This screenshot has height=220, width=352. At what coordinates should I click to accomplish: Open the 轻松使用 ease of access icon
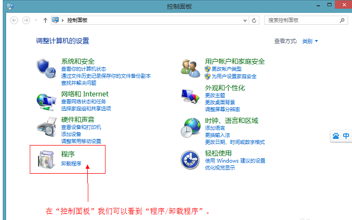coord(190,160)
